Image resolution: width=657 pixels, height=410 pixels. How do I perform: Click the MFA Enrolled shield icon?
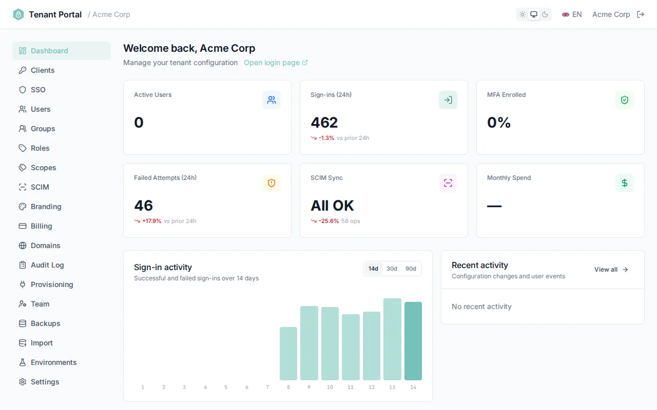tap(625, 100)
